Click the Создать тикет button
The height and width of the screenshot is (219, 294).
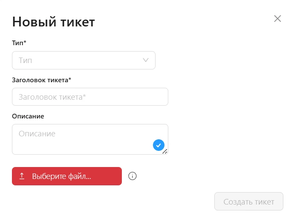pyautogui.click(x=249, y=202)
